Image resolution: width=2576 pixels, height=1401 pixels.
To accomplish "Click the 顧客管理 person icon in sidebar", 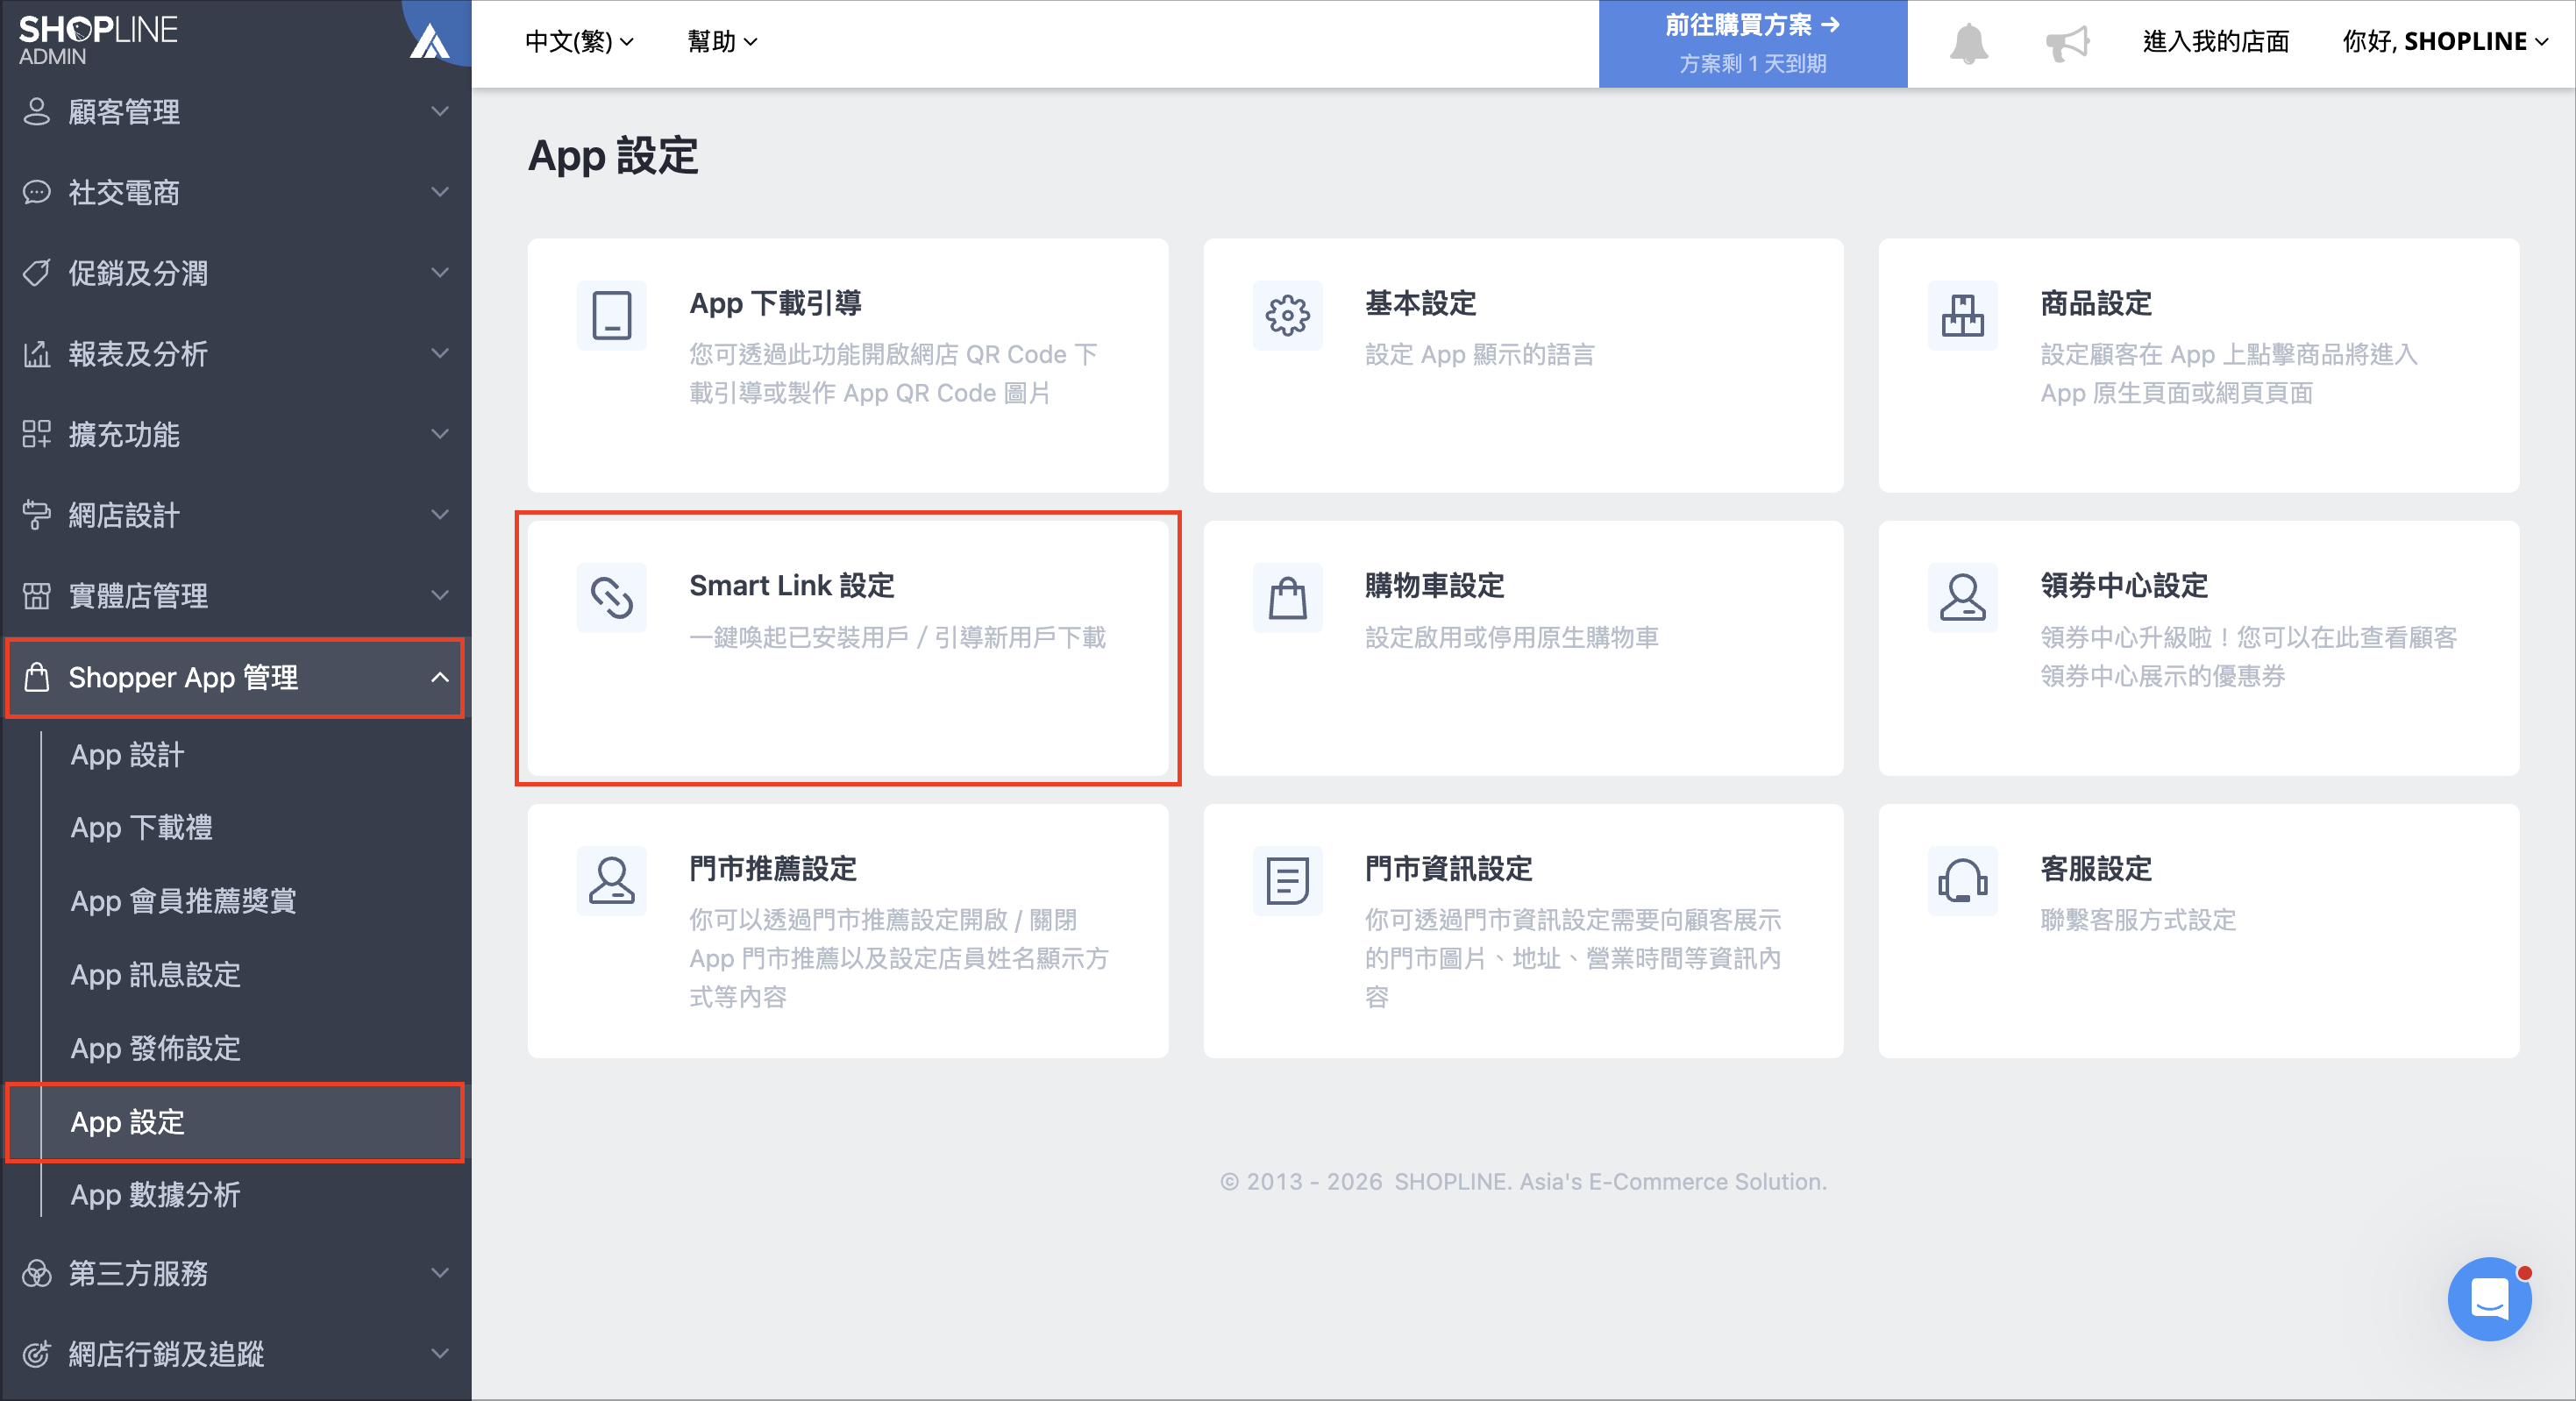I will 36,111.
